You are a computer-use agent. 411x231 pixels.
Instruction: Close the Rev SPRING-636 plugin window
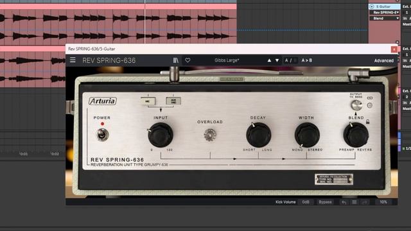[394, 49]
